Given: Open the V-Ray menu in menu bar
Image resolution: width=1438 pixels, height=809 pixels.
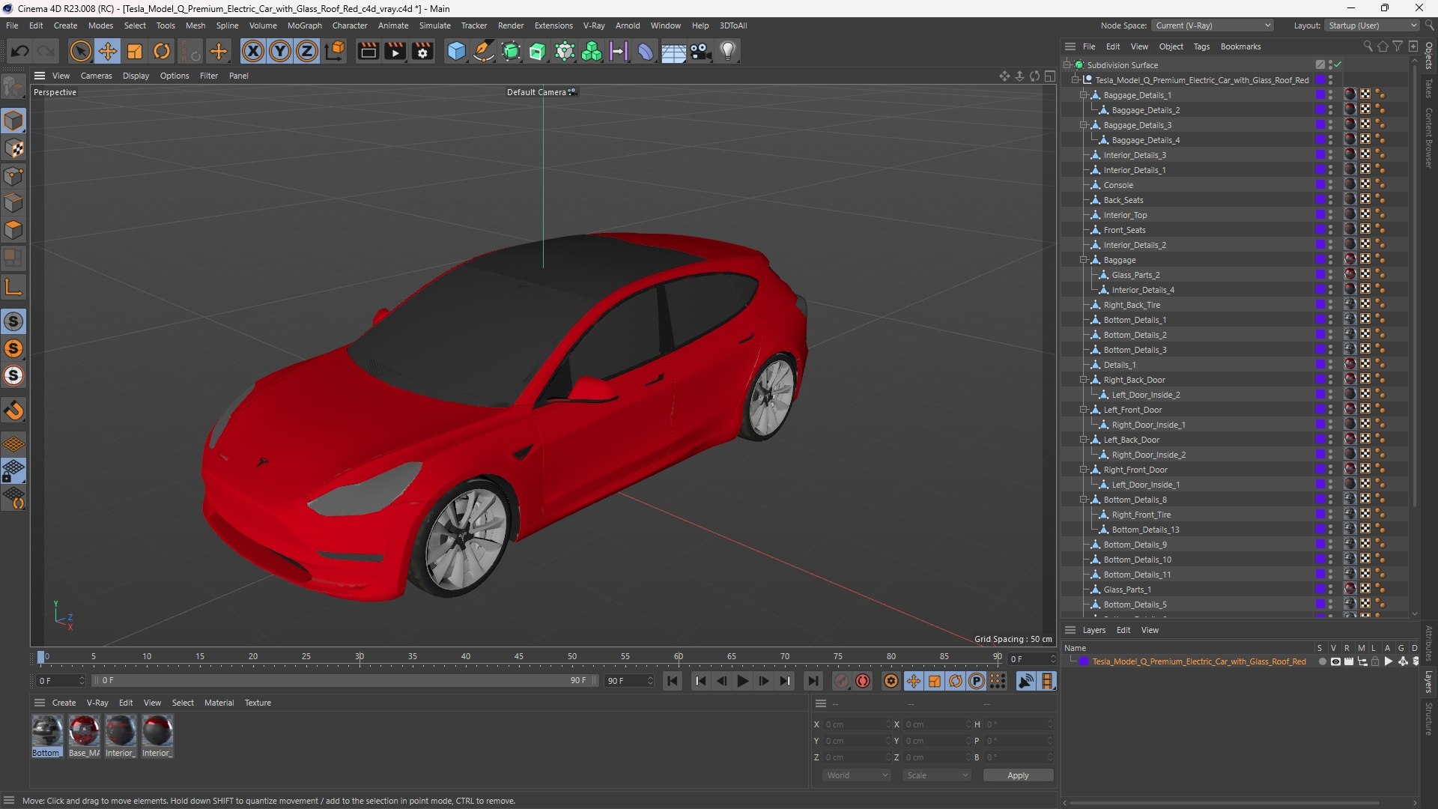Looking at the screenshot, I should (x=594, y=25).
